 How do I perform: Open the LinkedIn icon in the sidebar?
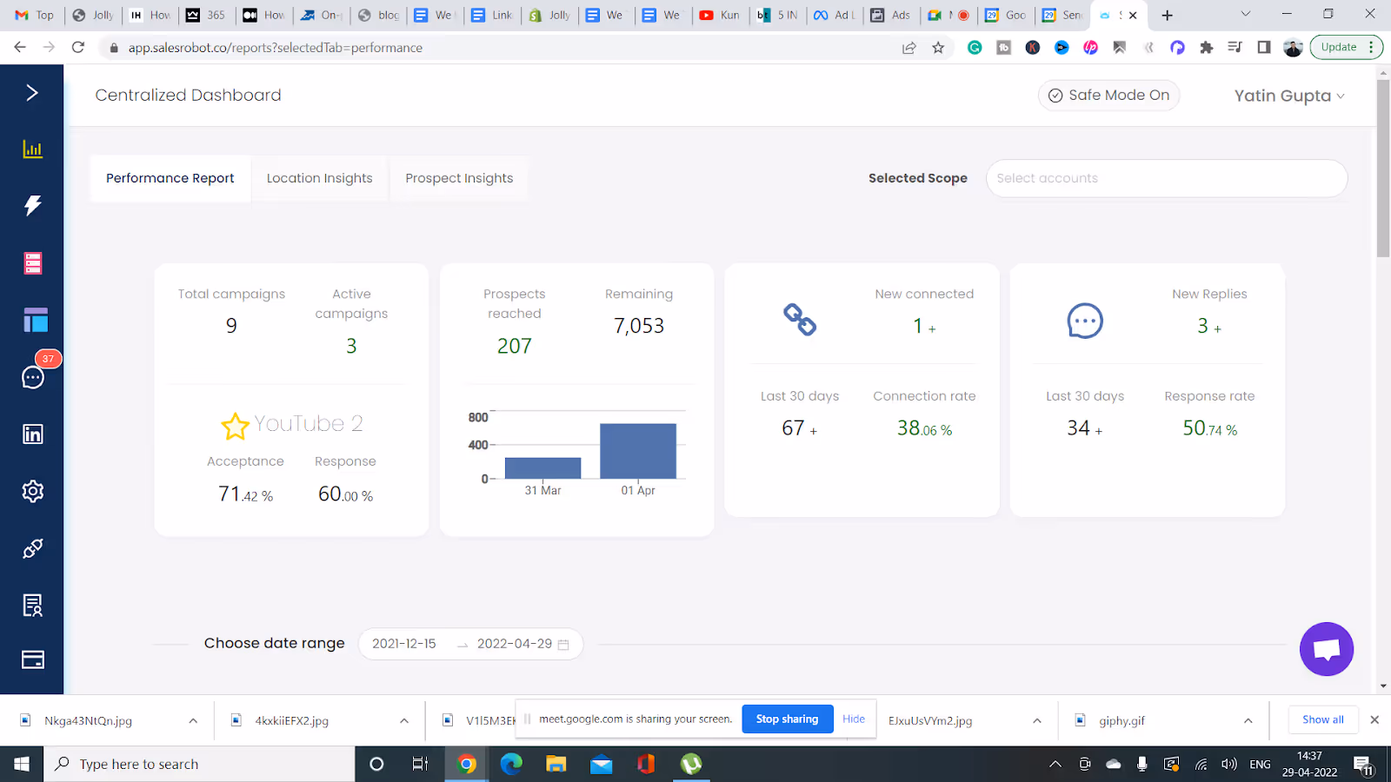32,434
